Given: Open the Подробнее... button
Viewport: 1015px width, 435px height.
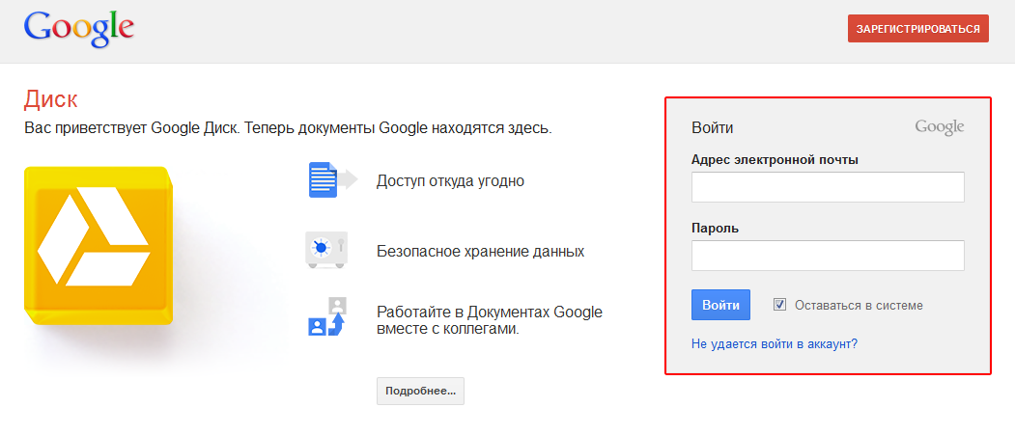Looking at the screenshot, I should coord(420,391).
